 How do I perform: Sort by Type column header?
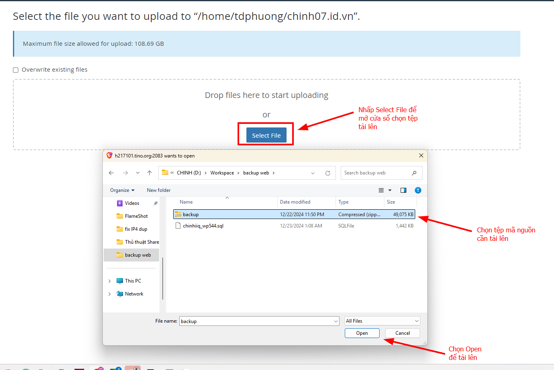[x=344, y=202]
